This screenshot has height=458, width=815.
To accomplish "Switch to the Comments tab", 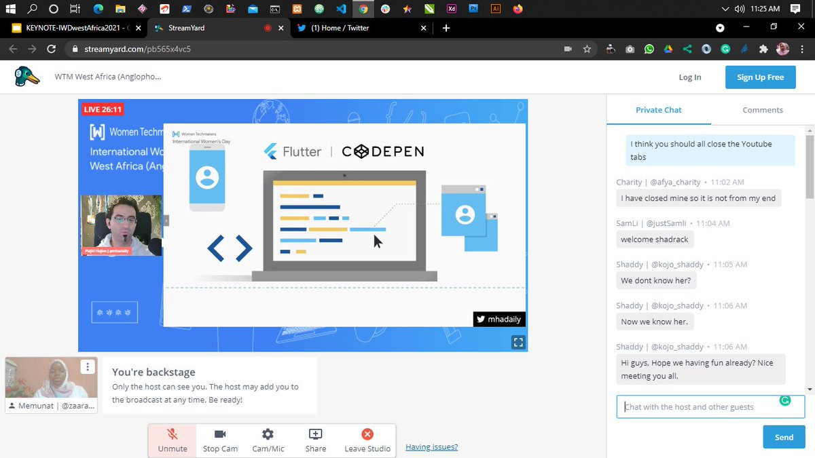I will click(763, 110).
